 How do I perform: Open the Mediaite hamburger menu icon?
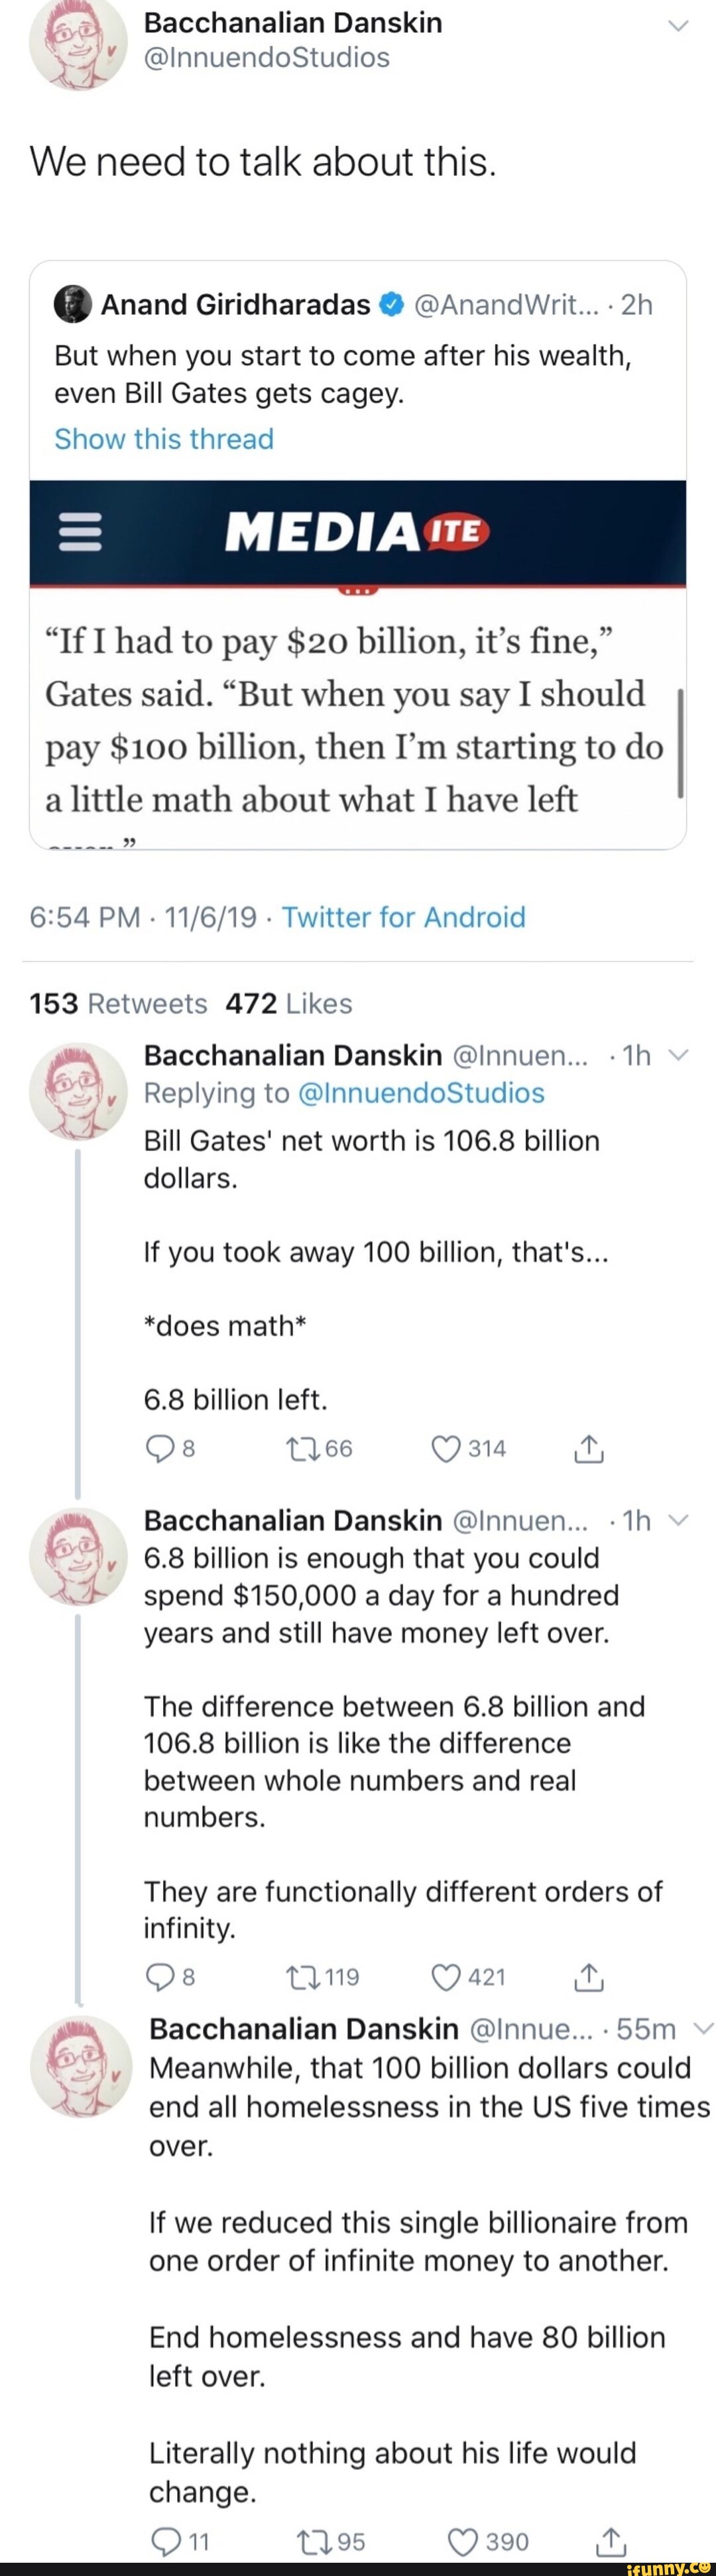81,532
